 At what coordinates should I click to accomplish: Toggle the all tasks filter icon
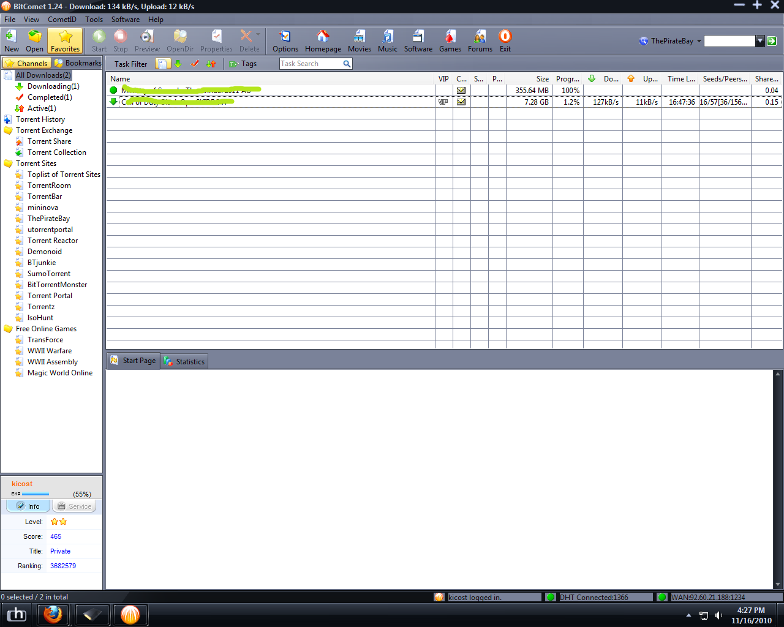tap(163, 64)
